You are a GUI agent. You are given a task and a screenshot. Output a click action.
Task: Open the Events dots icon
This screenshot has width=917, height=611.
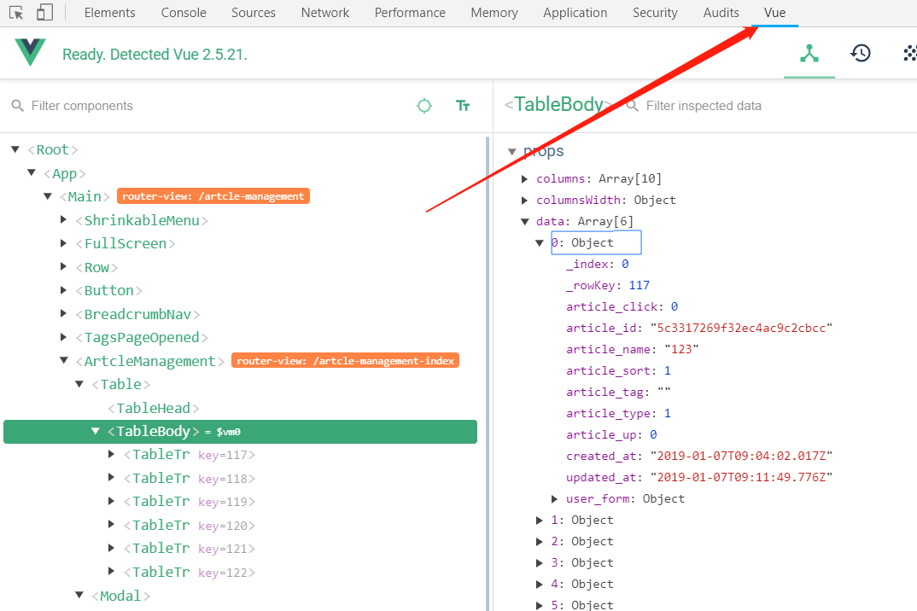pos(910,53)
